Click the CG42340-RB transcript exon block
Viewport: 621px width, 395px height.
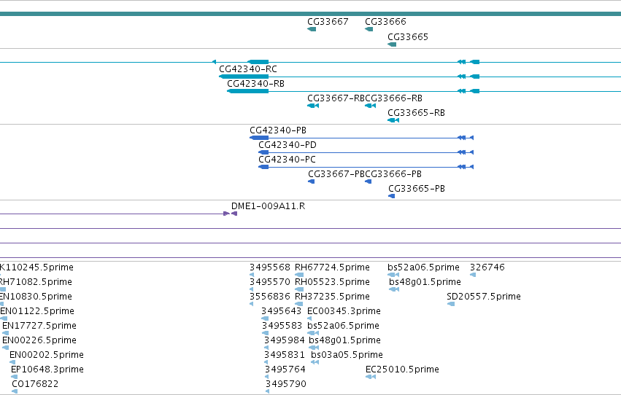coord(248,91)
